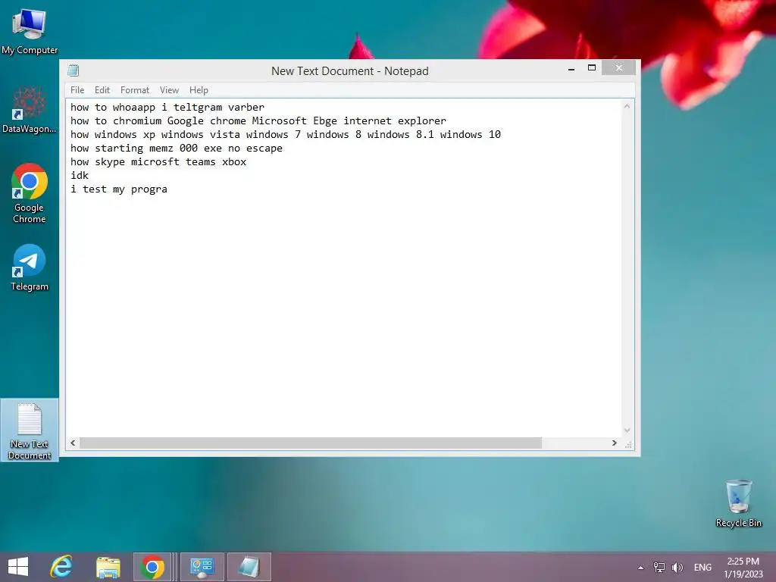Select the Recycle Bin icon
This screenshot has height=582, width=776.
pyautogui.click(x=738, y=503)
